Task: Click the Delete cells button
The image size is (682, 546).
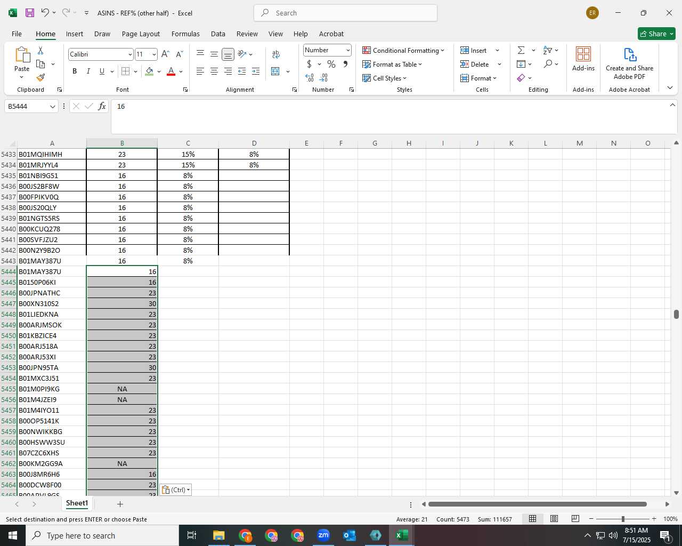Action: click(475, 64)
